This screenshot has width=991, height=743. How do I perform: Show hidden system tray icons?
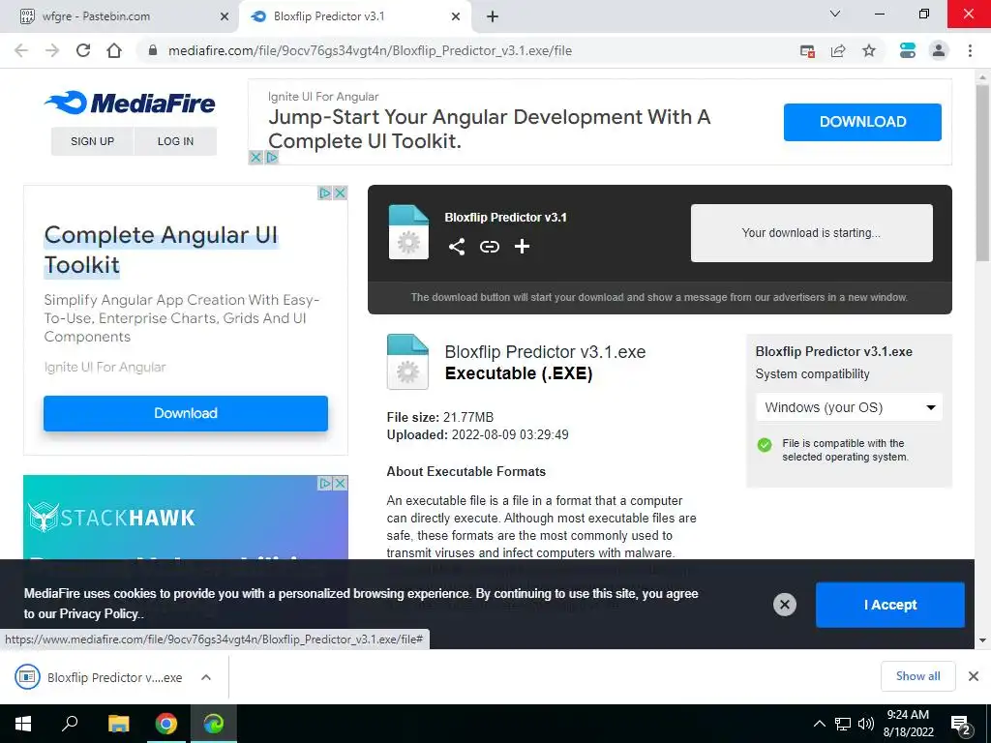click(819, 724)
